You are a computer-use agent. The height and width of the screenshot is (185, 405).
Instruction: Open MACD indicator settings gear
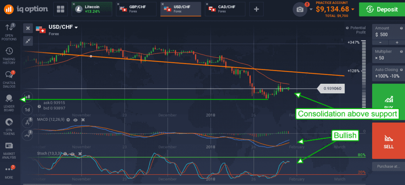click(68, 120)
